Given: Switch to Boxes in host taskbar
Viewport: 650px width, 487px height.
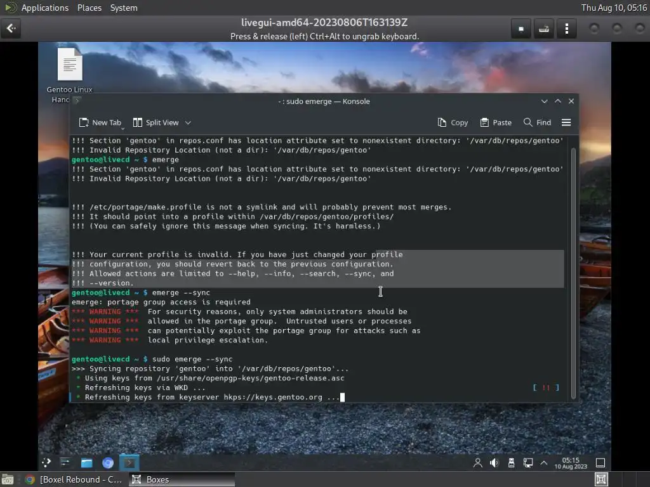Looking at the screenshot, I should (182, 479).
